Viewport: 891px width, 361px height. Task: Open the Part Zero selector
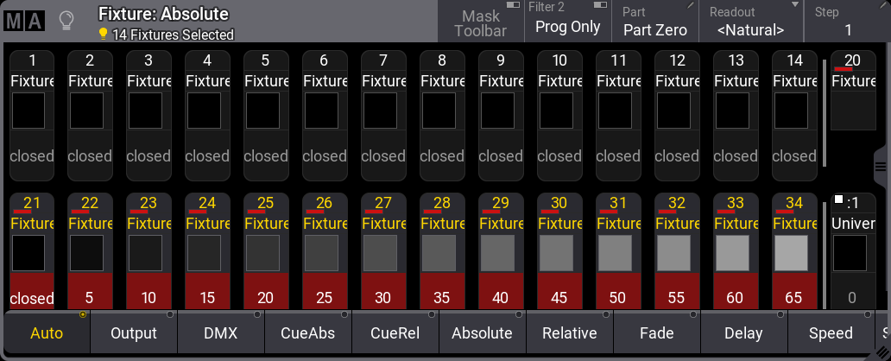pyautogui.click(x=654, y=22)
